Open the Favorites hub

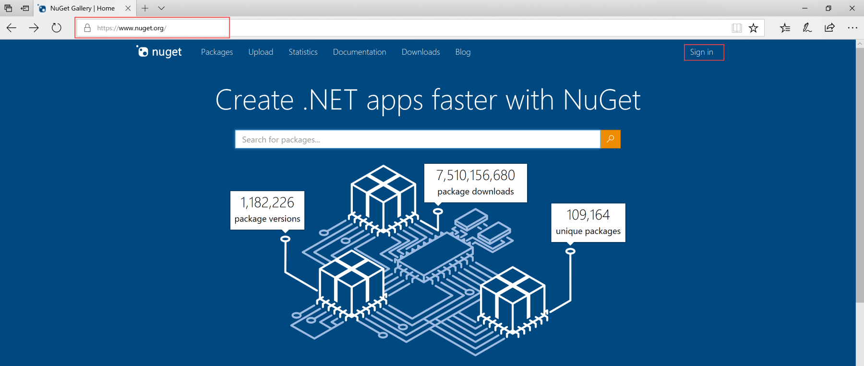point(785,28)
